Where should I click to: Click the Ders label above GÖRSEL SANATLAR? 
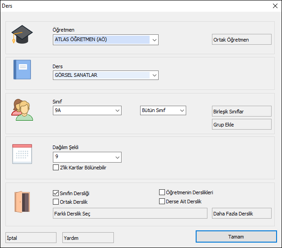pyautogui.click(x=57, y=66)
